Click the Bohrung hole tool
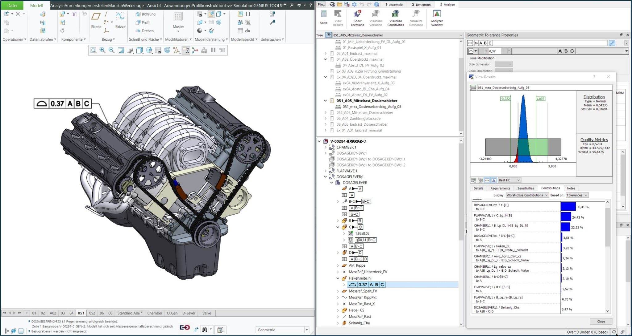The height and width of the screenshot is (336, 632). pos(145,14)
